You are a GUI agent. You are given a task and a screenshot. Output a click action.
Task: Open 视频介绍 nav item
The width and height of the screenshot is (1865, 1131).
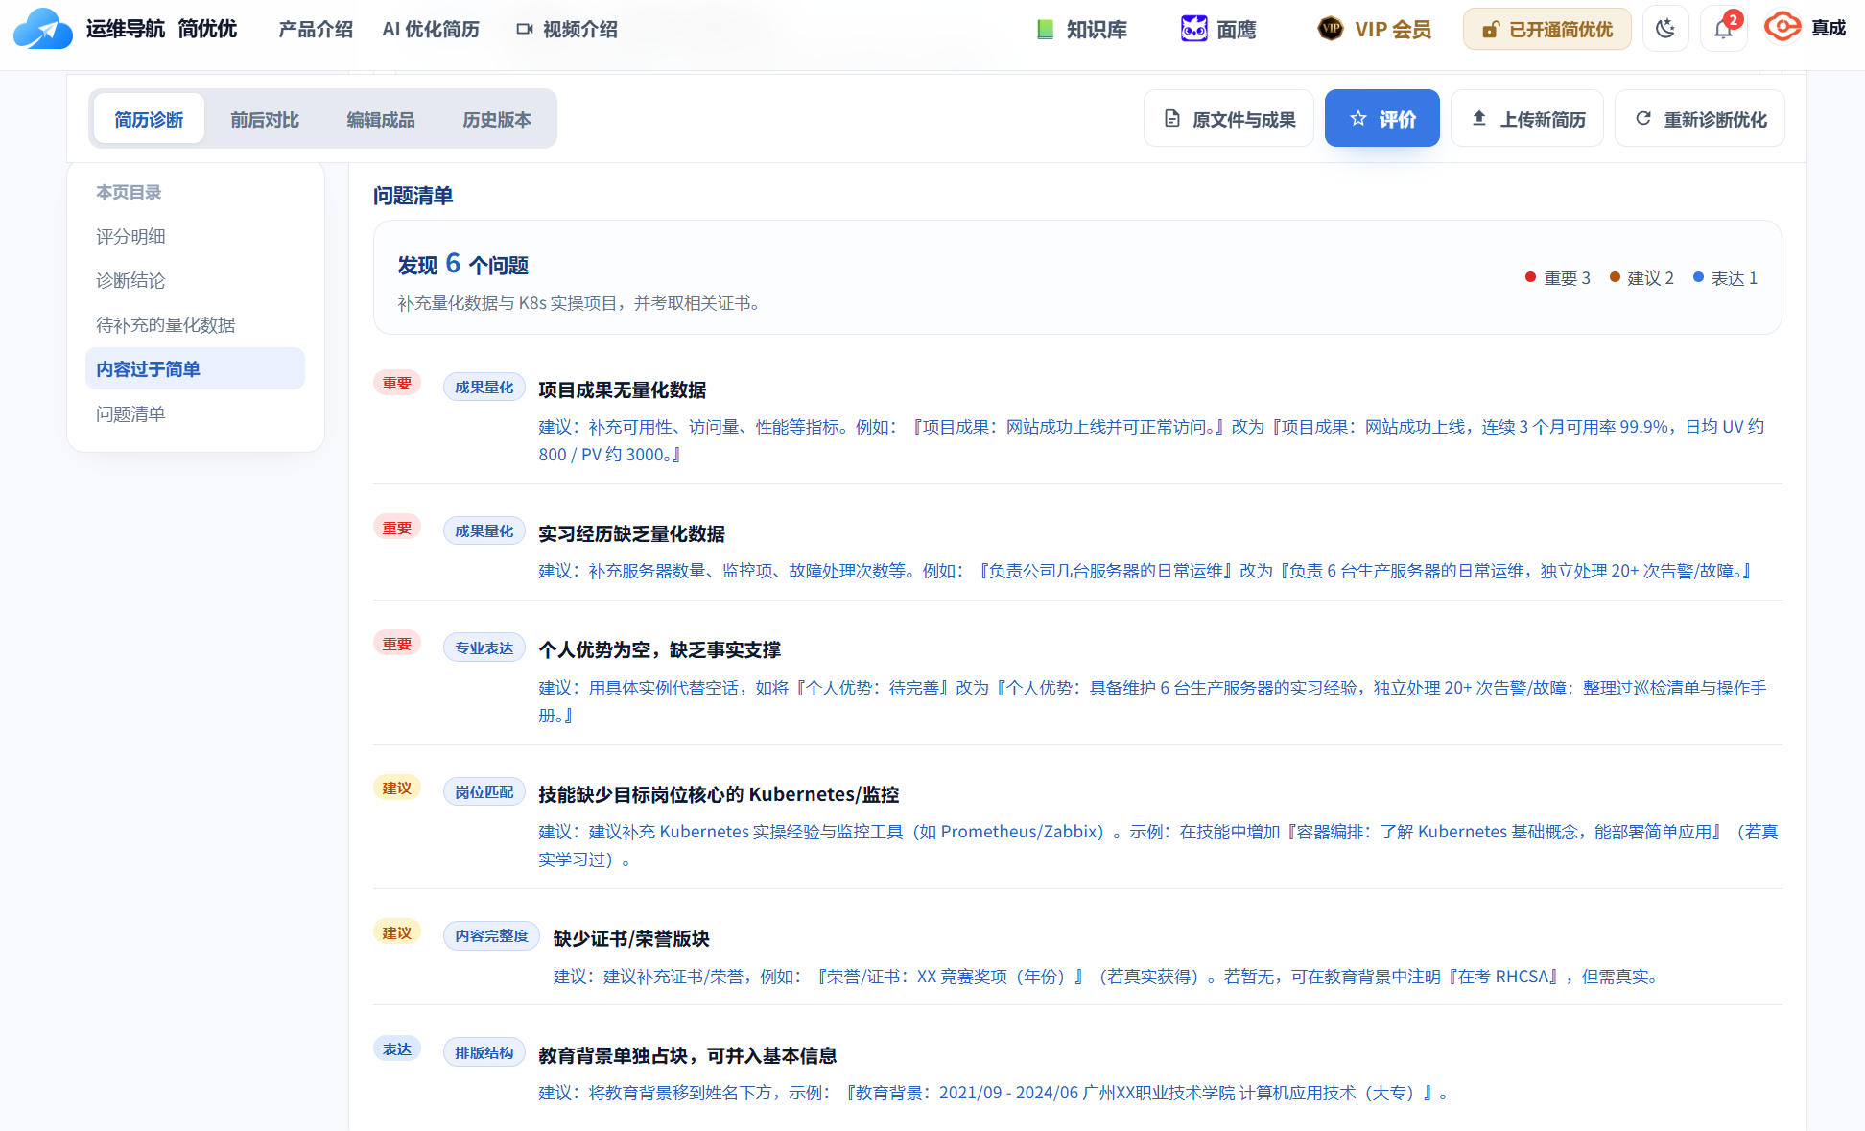pyautogui.click(x=567, y=30)
